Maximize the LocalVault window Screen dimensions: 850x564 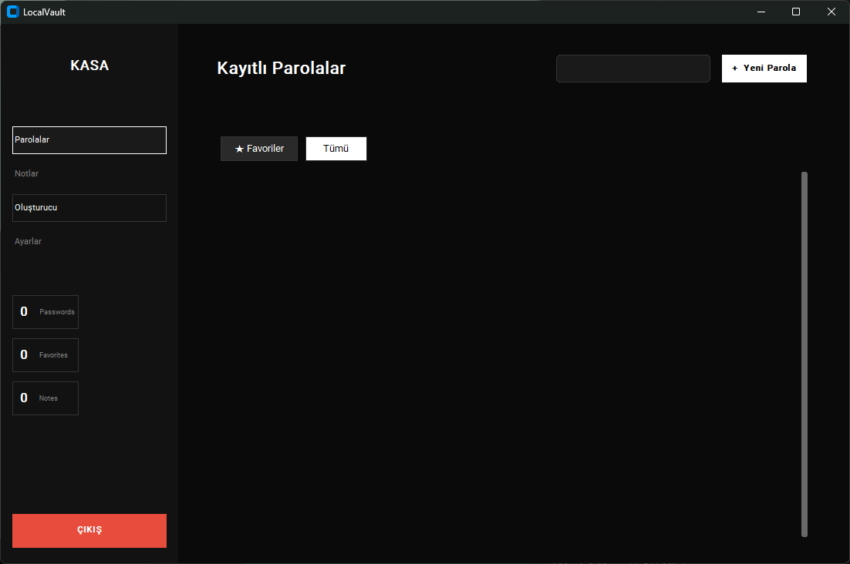(x=796, y=12)
